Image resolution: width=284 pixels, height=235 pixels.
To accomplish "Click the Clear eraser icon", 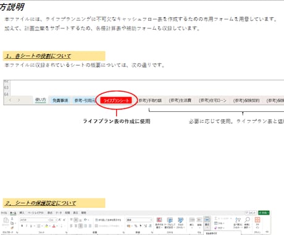I will pyautogui.click(x=216, y=228).
